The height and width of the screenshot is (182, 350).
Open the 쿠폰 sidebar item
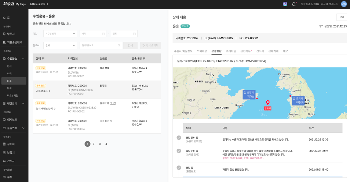click(10, 177)
